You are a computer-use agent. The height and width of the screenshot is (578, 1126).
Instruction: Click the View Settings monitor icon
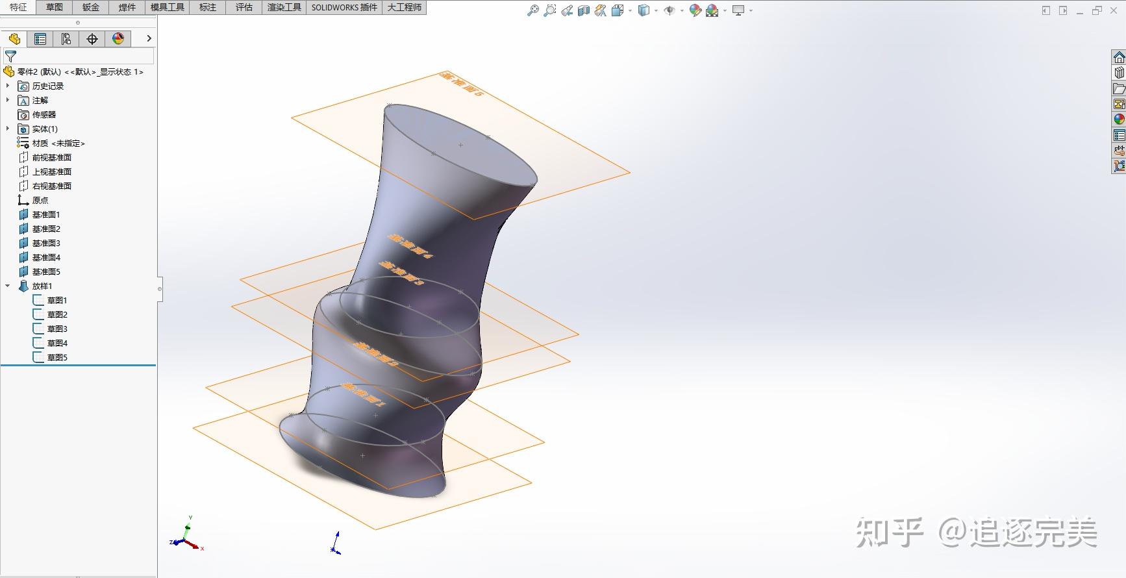(738, 10)
